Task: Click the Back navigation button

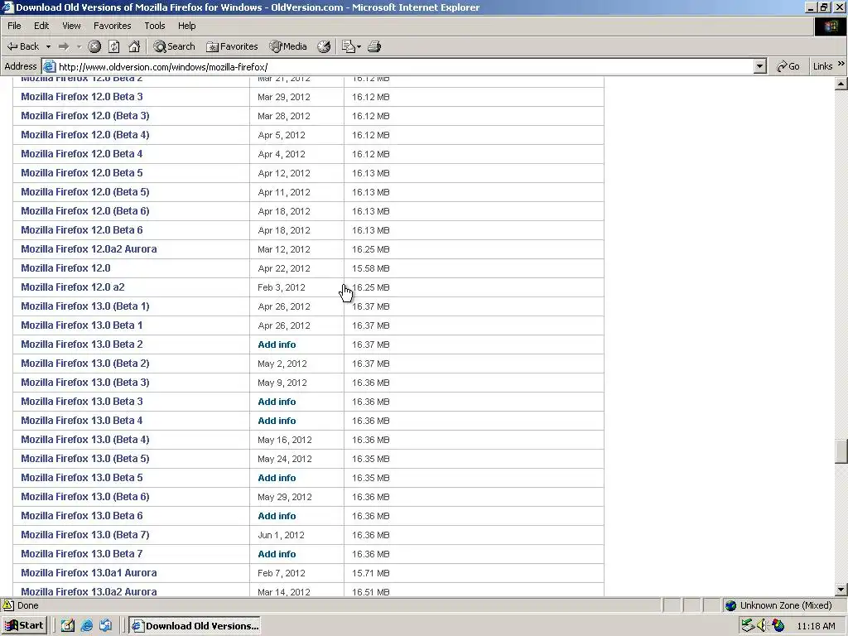Action: pyautogui.click(x=22, y=46)
